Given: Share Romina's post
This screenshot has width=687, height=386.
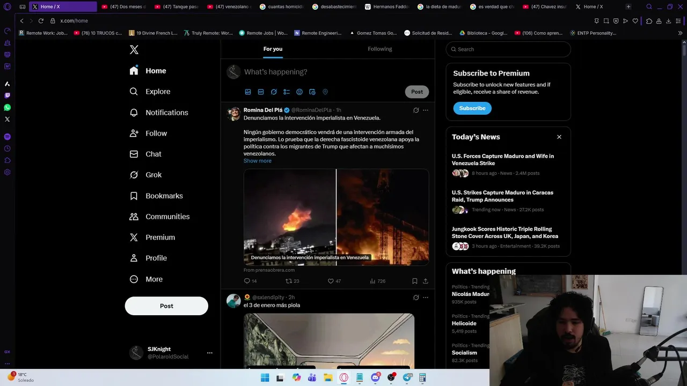Looking at the screenshot, I should point(426,281).
